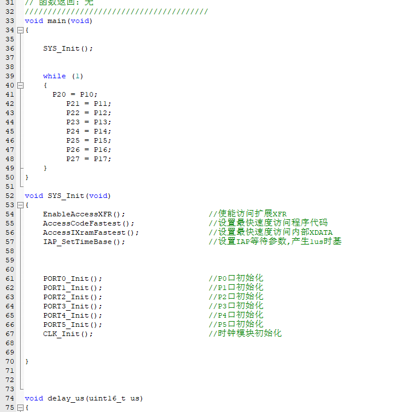Image resolution: width=417 pixels, height=412 pixels.
Task: Click PORT1_Init(); call
Action: point(72,288)
